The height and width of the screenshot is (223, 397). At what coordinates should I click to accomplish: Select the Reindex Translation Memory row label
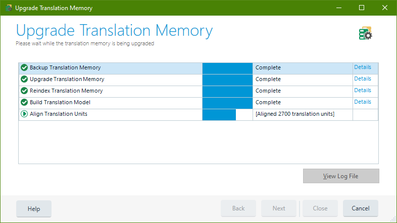[x=66, y=91]
